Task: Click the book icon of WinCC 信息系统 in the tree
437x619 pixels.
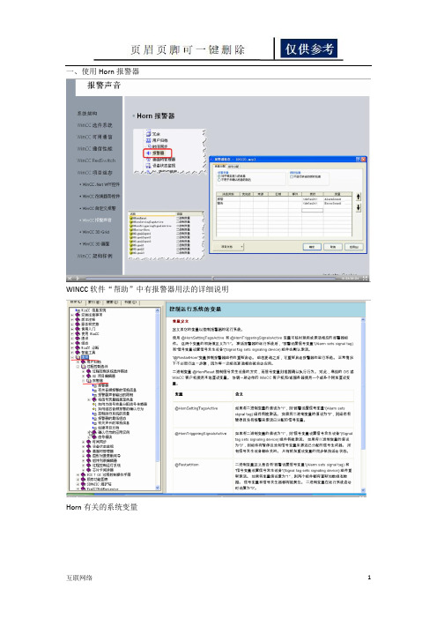Action: coord(78,310)
